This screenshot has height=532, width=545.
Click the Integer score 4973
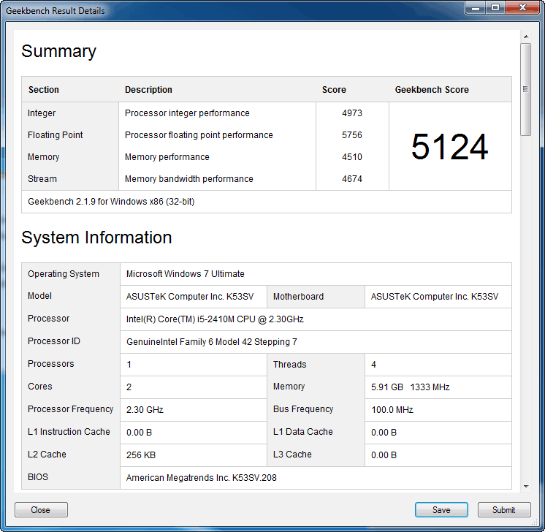[x=351, y=113]
